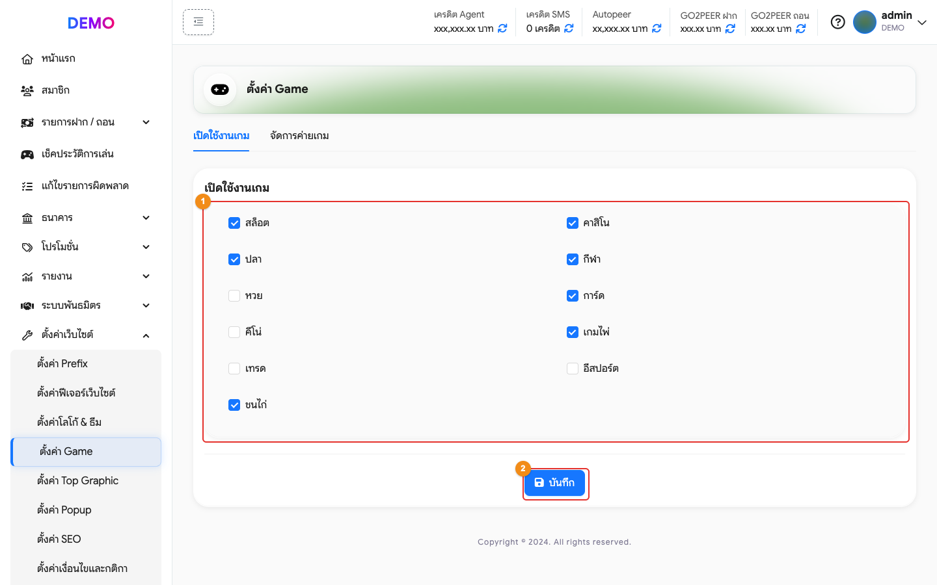The image size is (937, 585).
Task: Enable the อีสปอร์ต checkbox
Action: (x=573, y=369)
